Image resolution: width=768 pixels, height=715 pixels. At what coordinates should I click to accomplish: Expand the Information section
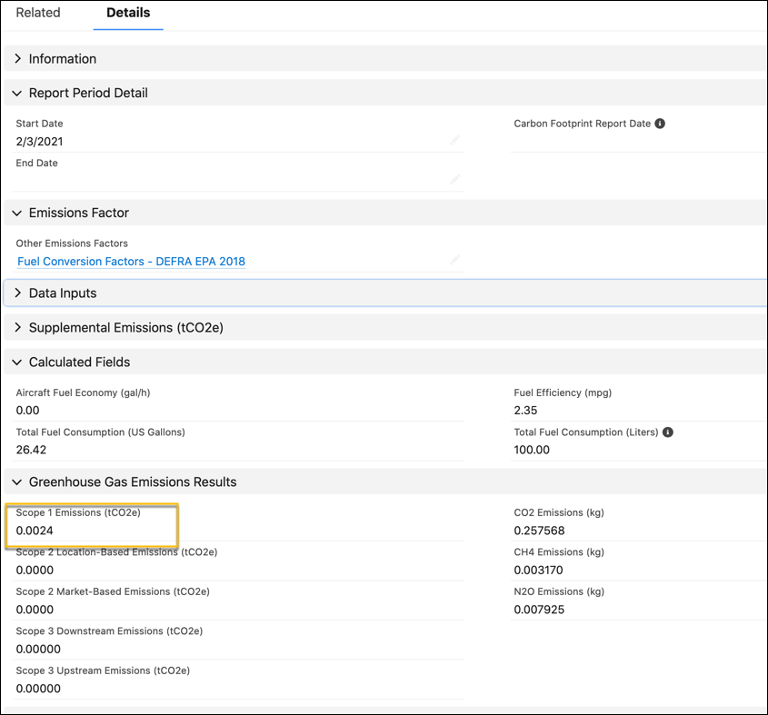click(385, 59)
